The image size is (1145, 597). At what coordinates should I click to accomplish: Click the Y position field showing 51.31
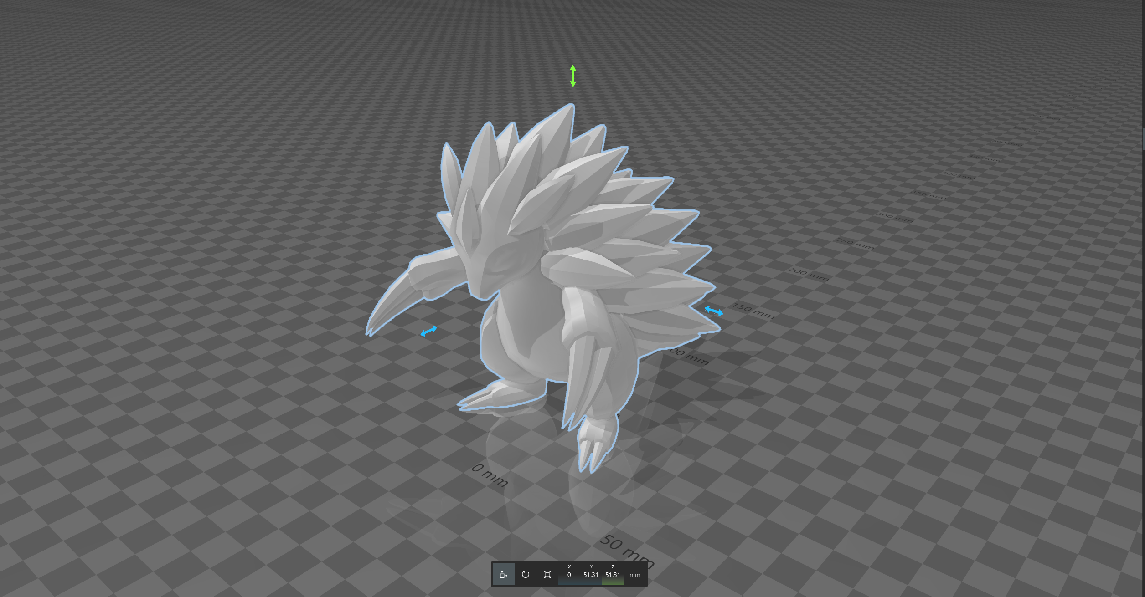(x=591, y=574)
